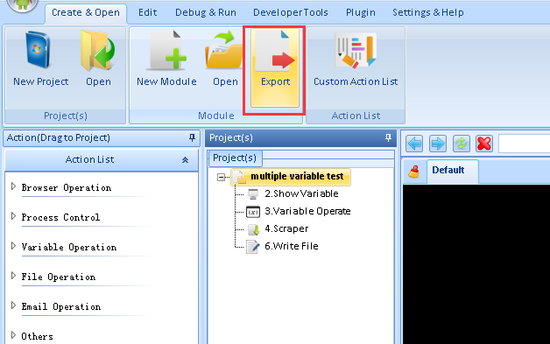
Task: Toggle the Project(s) panel pin
Action: click(388, 137)
